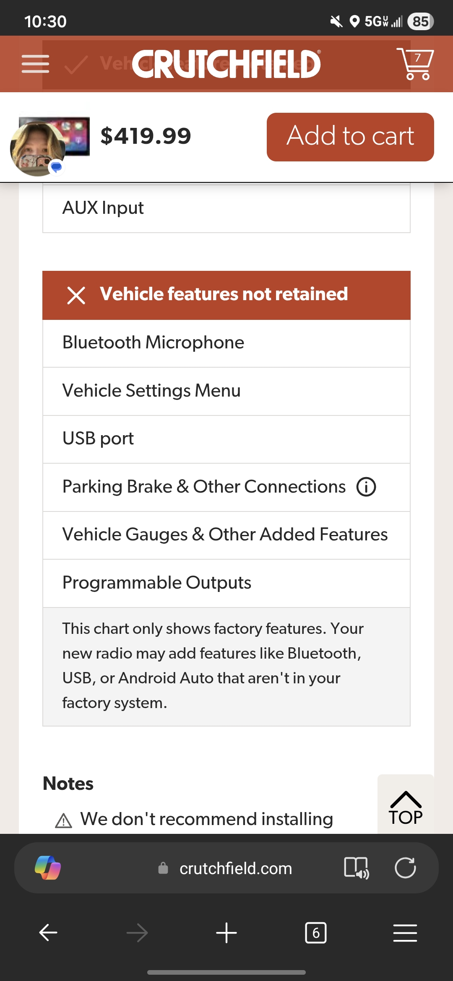Open the shopping cart with 7 items
Image resolution: width=453 pixels, height=981 pixels.
(x=415, y=64)
